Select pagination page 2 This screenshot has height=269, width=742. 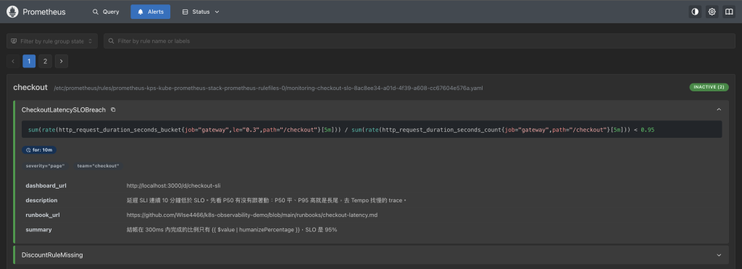tap(45, 61)
